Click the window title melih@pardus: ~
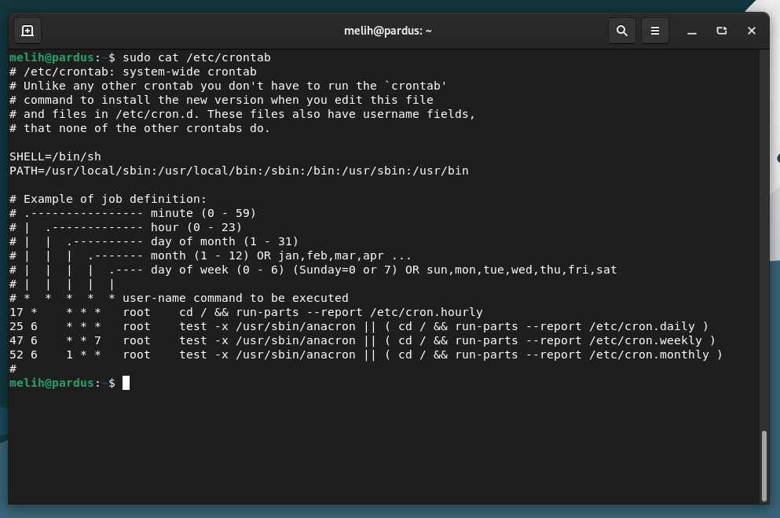 (x=387, y=31)
